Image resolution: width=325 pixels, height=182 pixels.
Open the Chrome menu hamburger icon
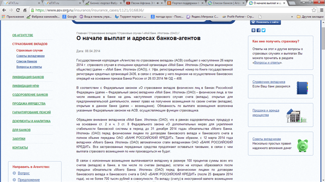[x=322, y=10]
